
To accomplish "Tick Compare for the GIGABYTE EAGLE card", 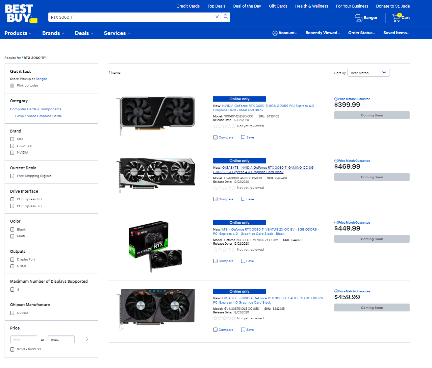I will click(215, 330).
